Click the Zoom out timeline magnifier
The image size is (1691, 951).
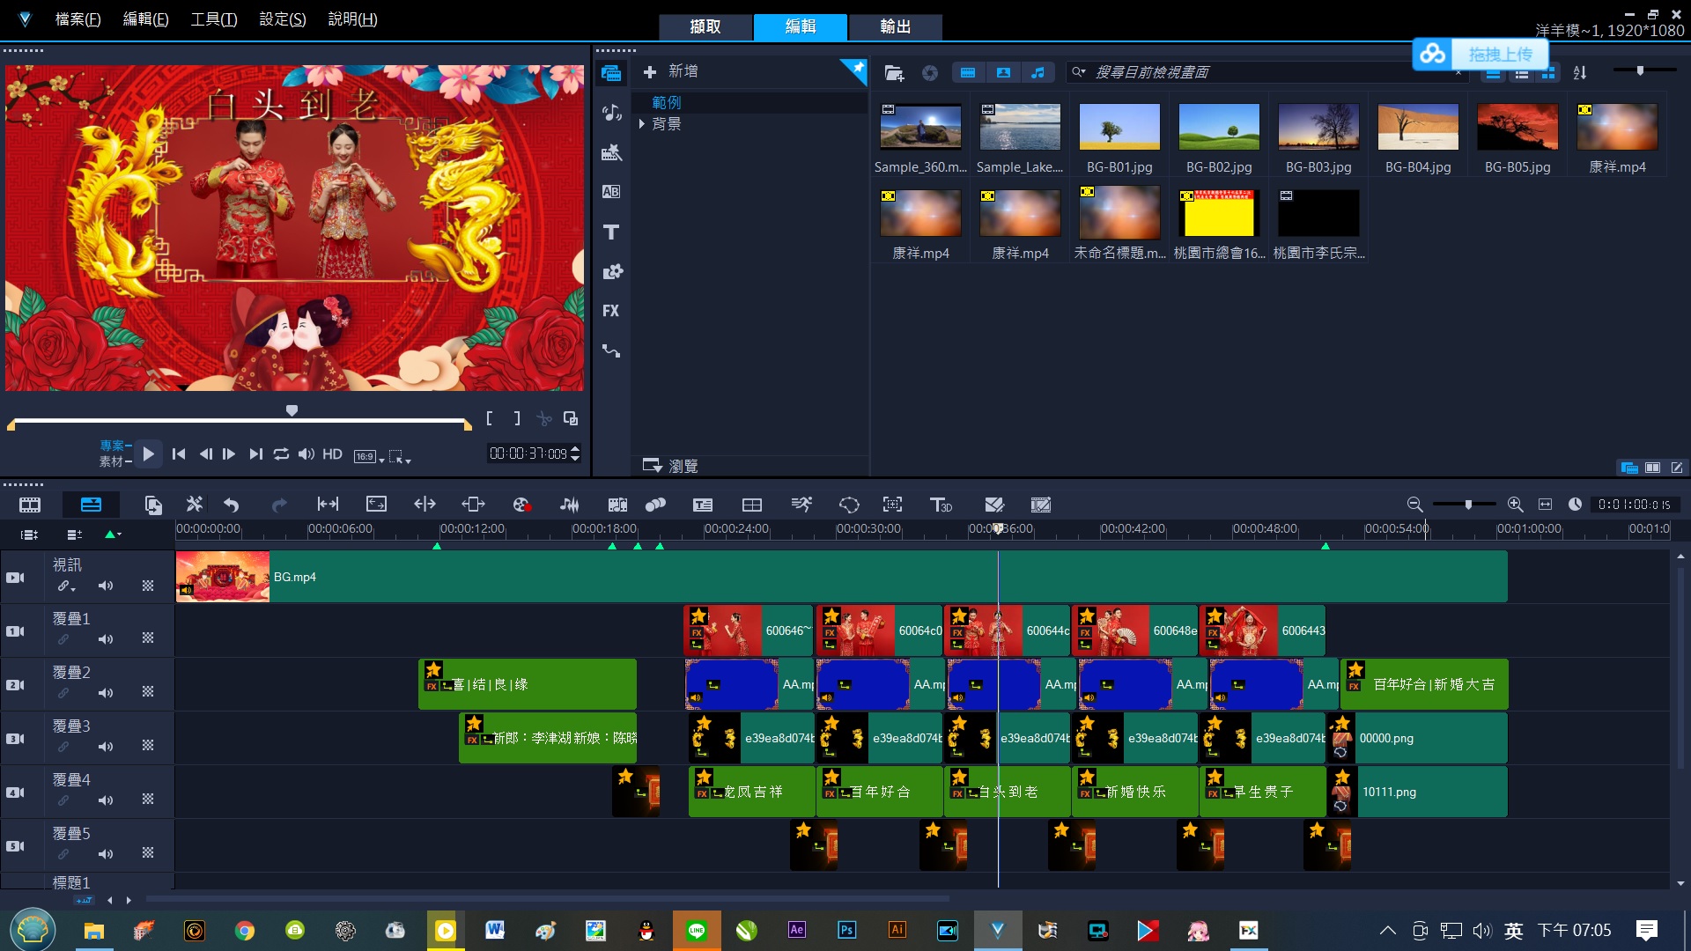click(x=1414, y=505)
